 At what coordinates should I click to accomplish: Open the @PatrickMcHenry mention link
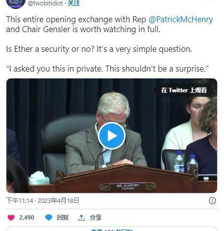click(181, 20)
